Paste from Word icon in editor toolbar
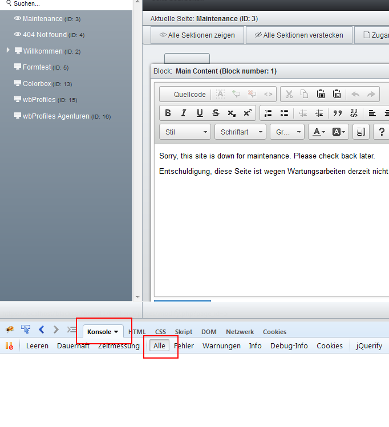This screenshot has width=389, height=427. tap(337, 94)
